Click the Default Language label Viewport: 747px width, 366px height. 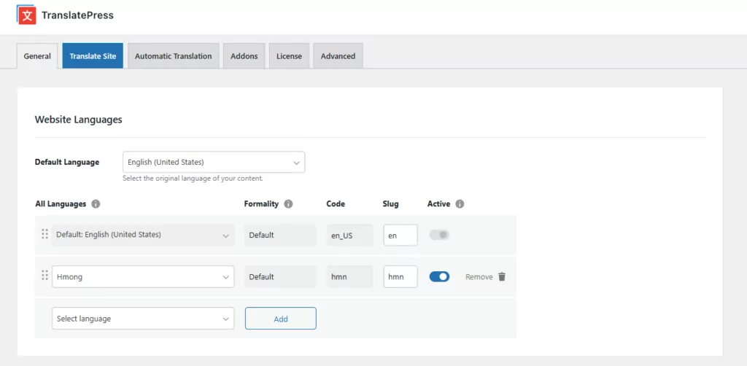(x=67, y=162)
